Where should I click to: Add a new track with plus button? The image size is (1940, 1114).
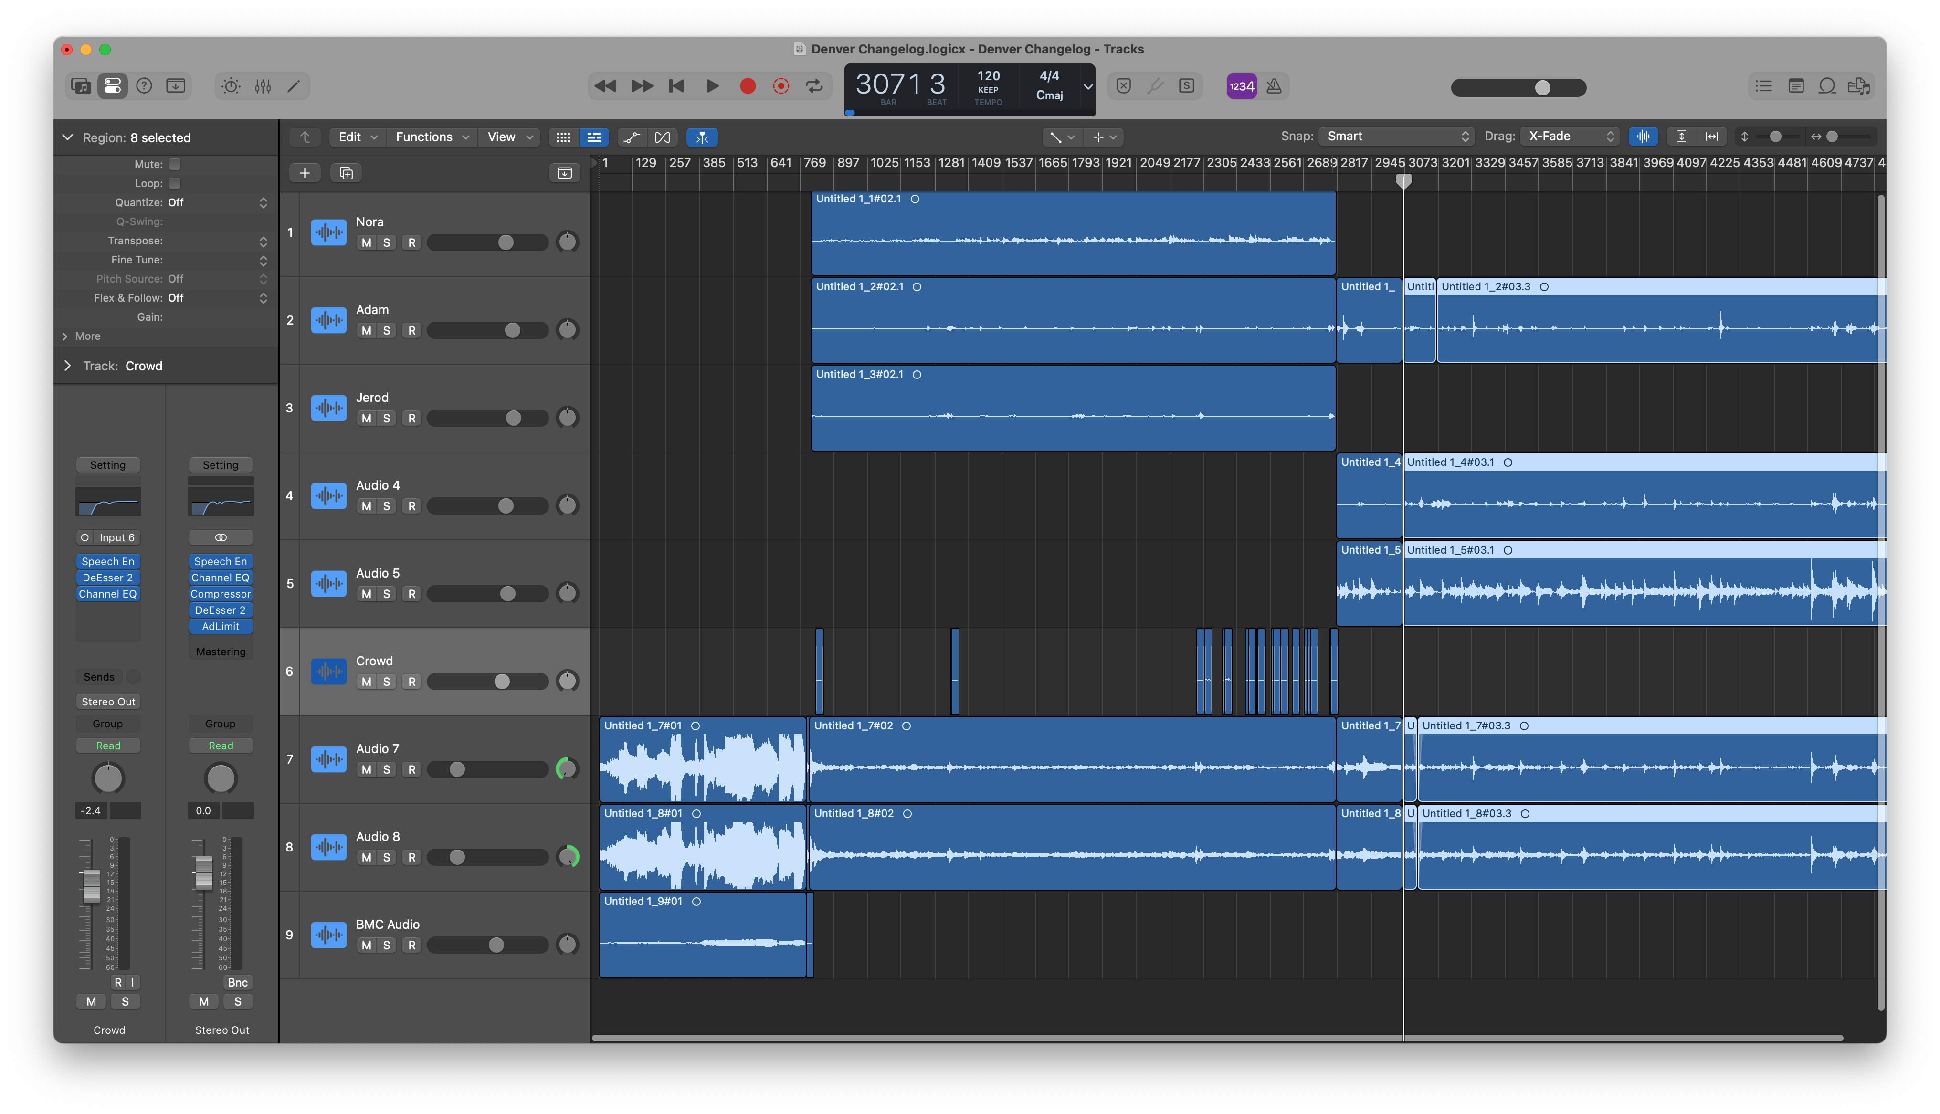click(305, 173)
